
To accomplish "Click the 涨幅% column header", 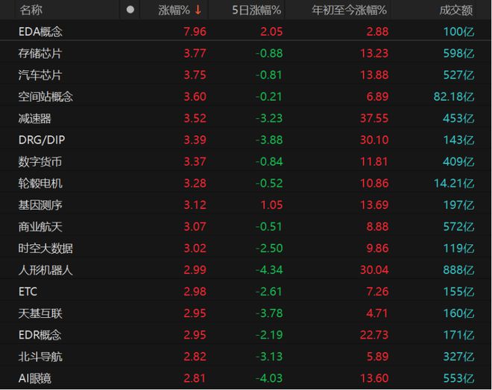I will [174, 10].
